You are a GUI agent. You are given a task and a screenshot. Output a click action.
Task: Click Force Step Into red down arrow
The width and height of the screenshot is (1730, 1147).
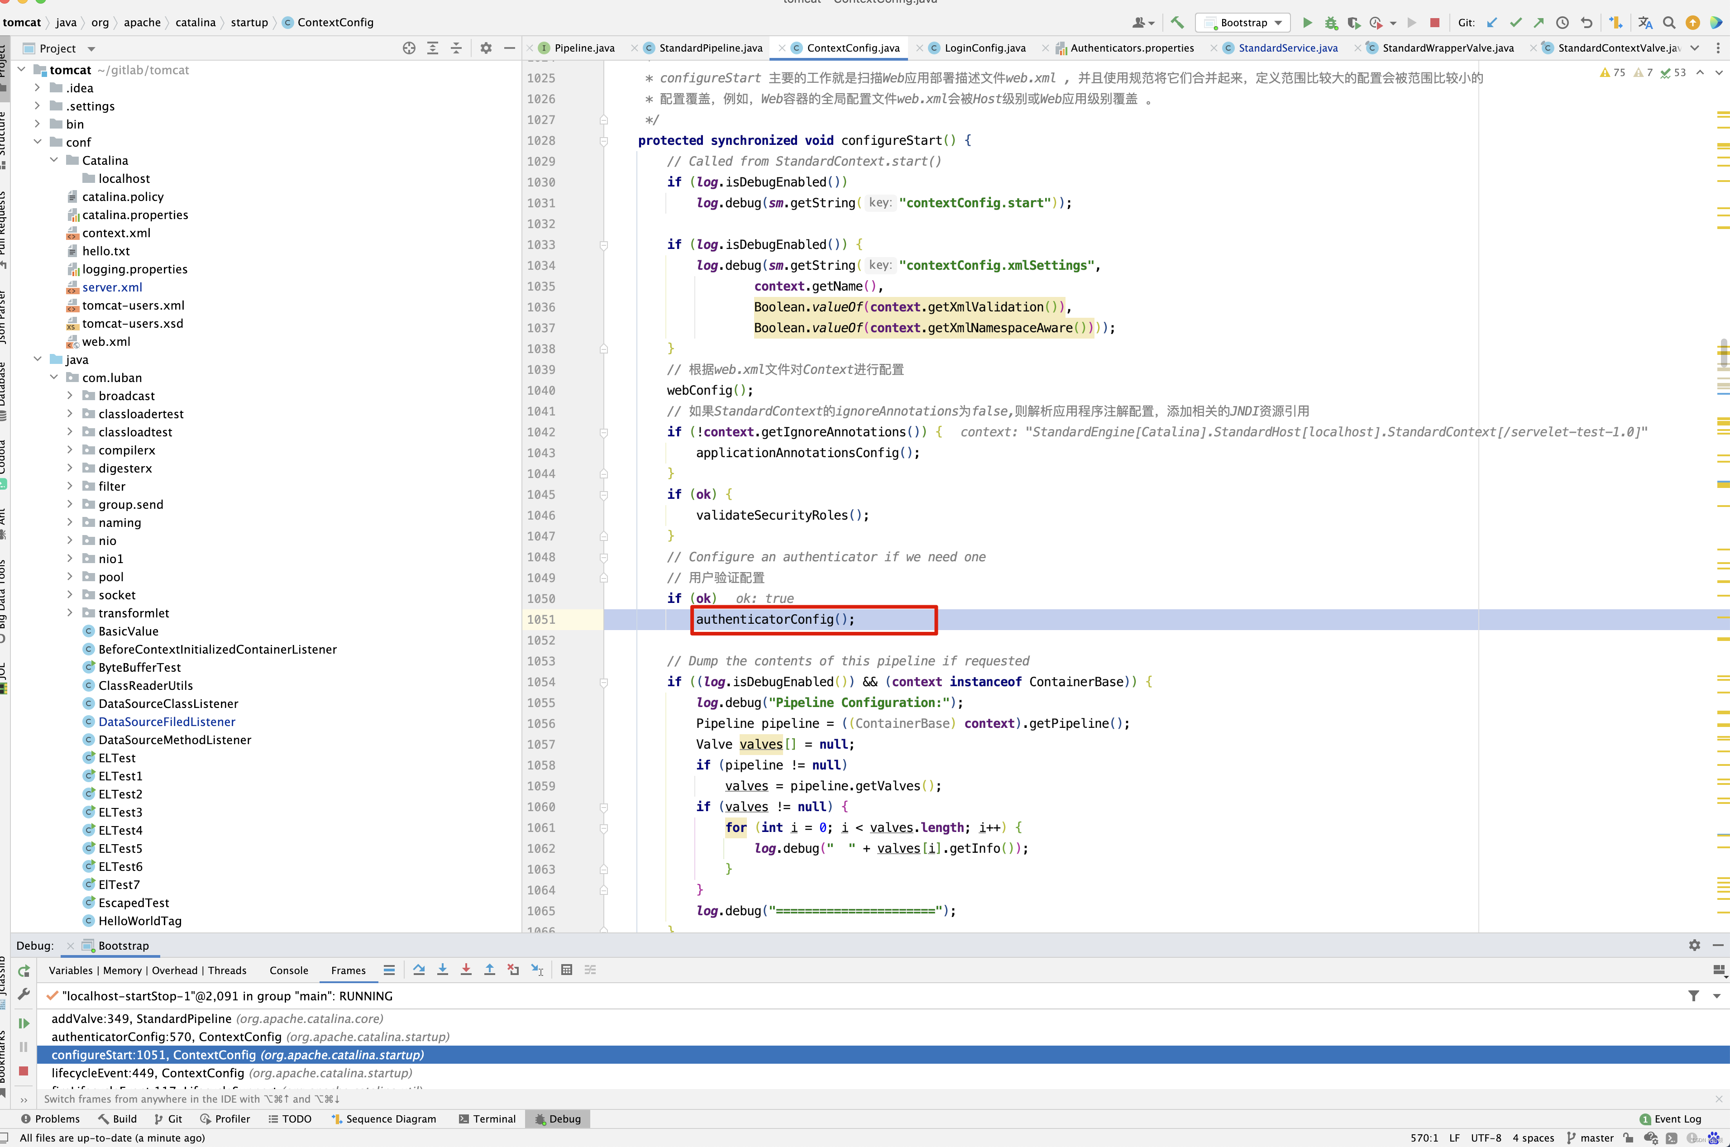(x=466, y=969)
